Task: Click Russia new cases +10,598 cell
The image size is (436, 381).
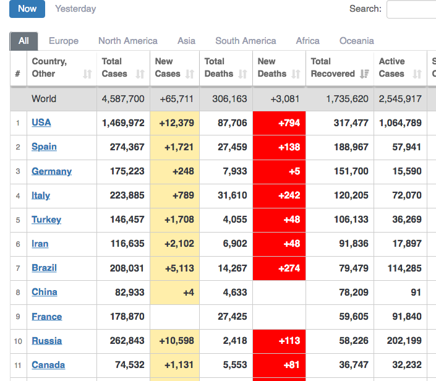Action: click(x=174, y=341)
